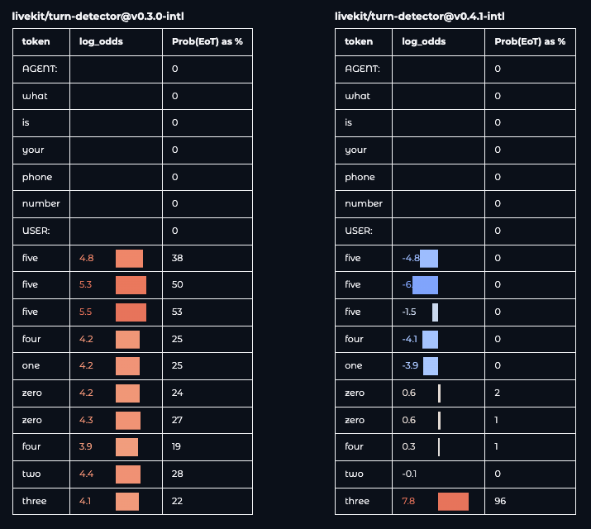Click the orange bar next to 5.5

coord(131,312)
